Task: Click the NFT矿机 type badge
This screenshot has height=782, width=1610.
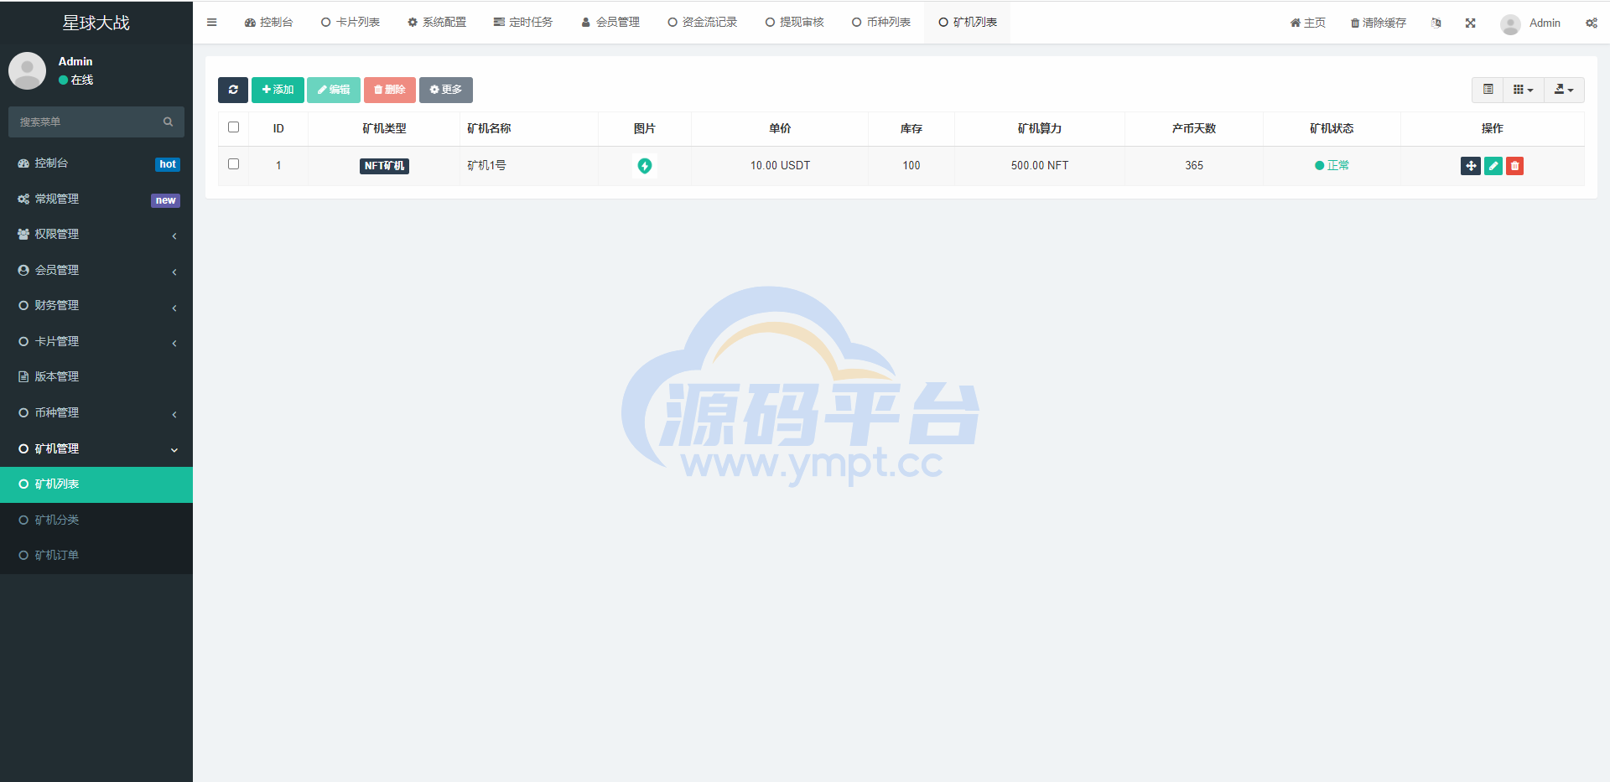Action: [384, 166]
